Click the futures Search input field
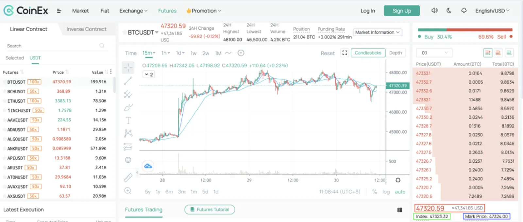 pyautogui.click(x=56, y=46)
